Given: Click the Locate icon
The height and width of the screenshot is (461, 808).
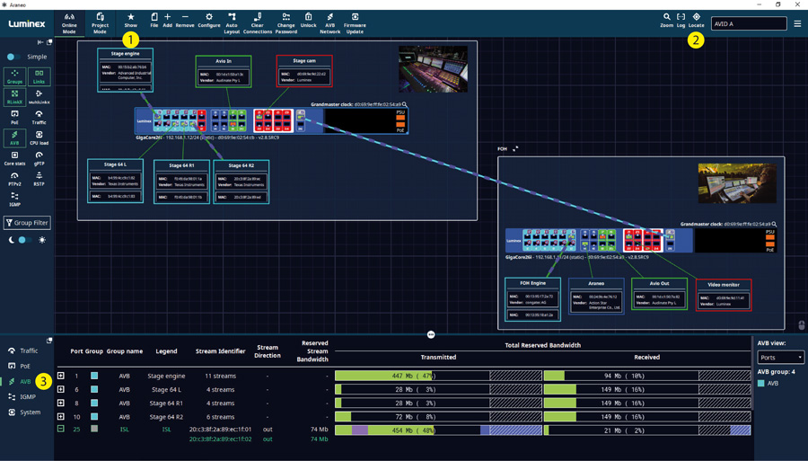Looking at the screenshot, I should [x=696, y=20].
